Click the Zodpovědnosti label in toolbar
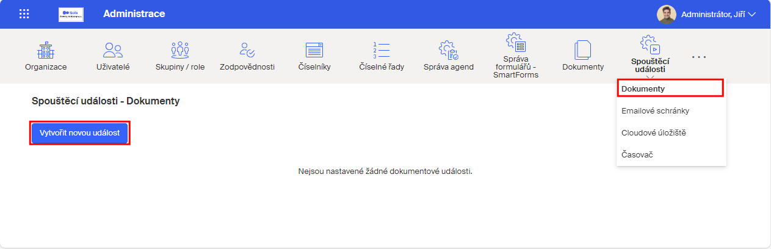771x249 pixels. [247, 67]
